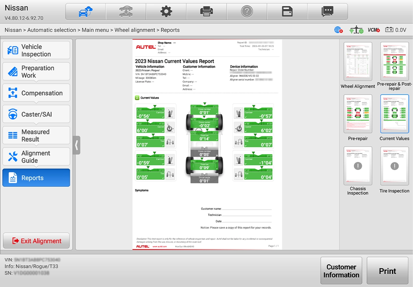Select the Wheel Alignment report thumbnail
Viewport: 413px width, 287px height.
coord(358,62)
